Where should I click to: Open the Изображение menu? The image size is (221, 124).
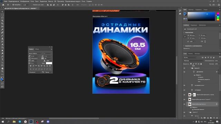pos(25,1)
